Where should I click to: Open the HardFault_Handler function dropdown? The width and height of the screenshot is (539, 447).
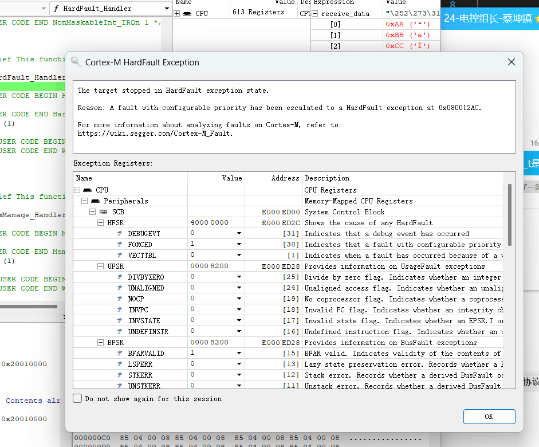pos(167,8)
